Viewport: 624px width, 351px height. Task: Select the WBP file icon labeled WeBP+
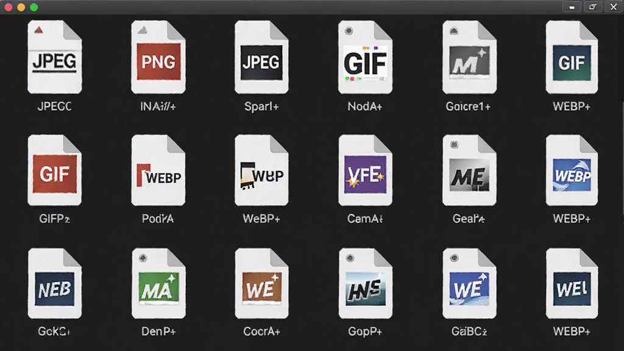(x=261, y=170)
